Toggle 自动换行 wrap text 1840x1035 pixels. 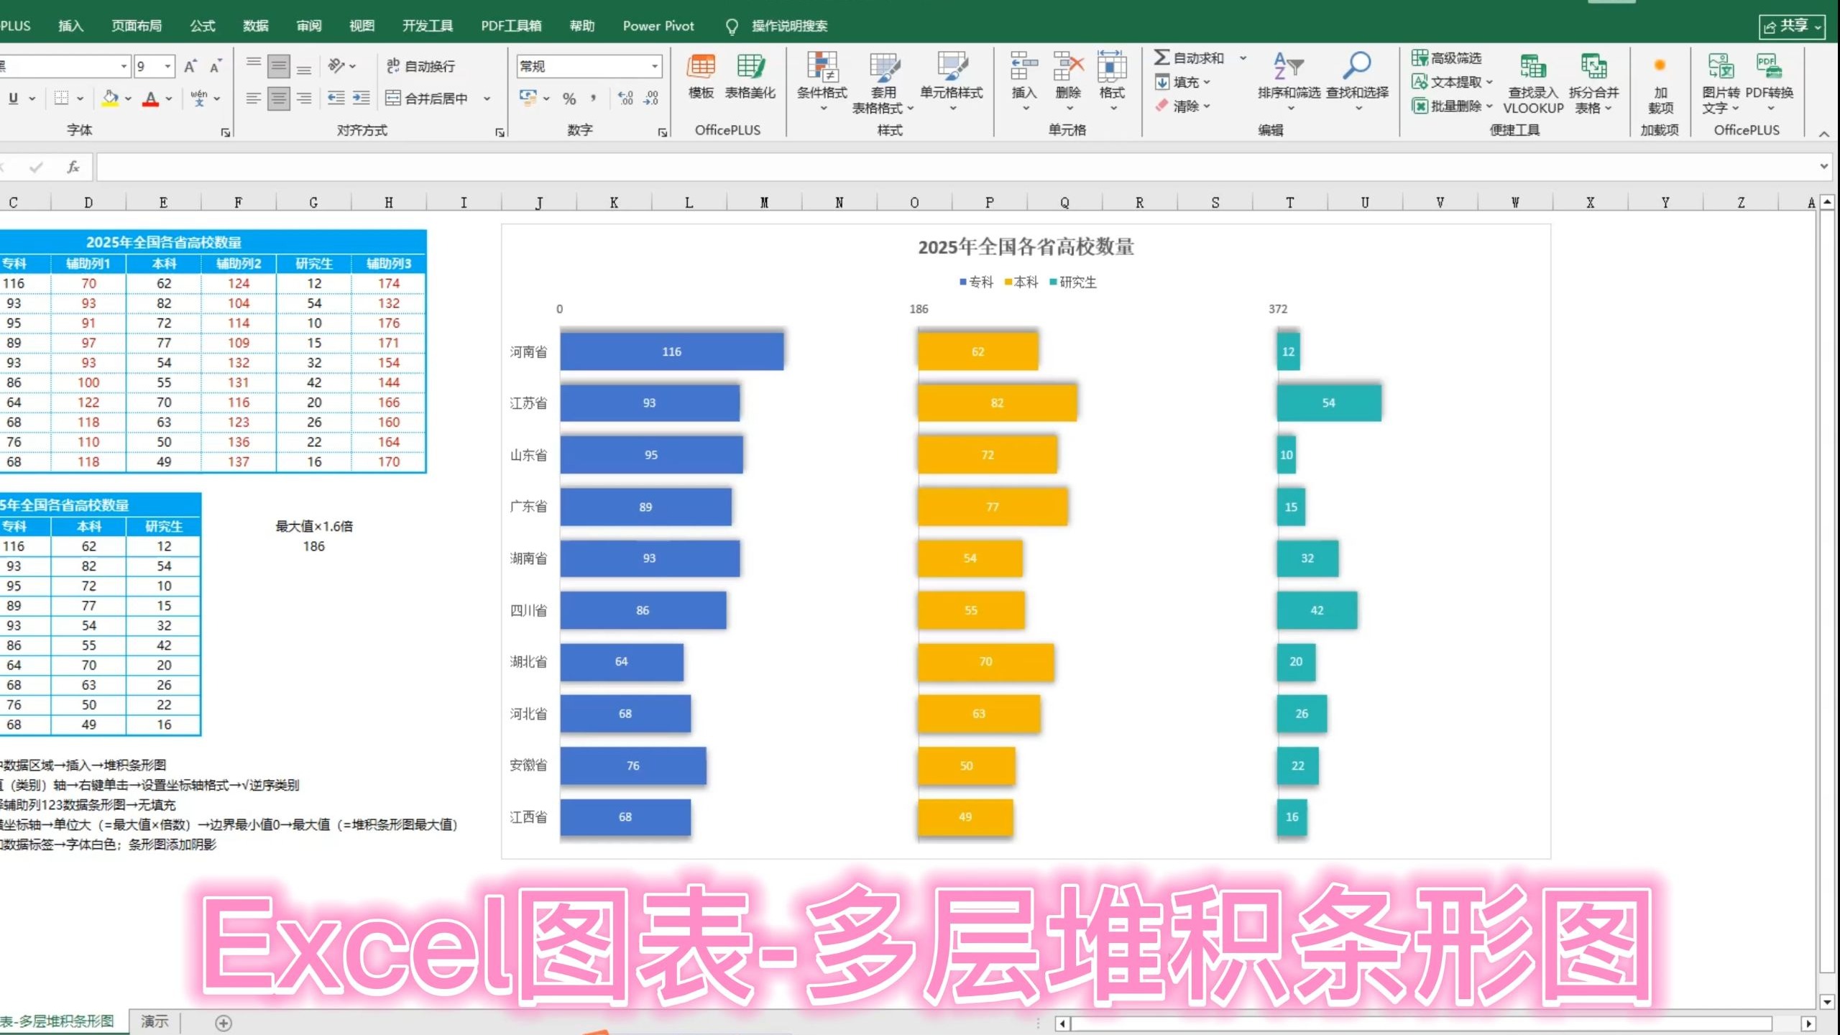(x=424, y=66)
